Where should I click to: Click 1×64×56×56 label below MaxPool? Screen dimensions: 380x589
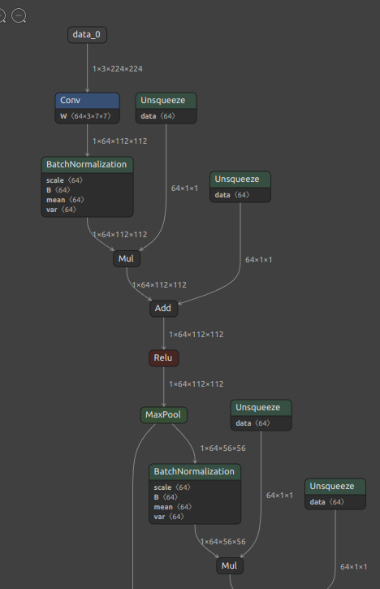pyautogui.click(x=223, y=448)
